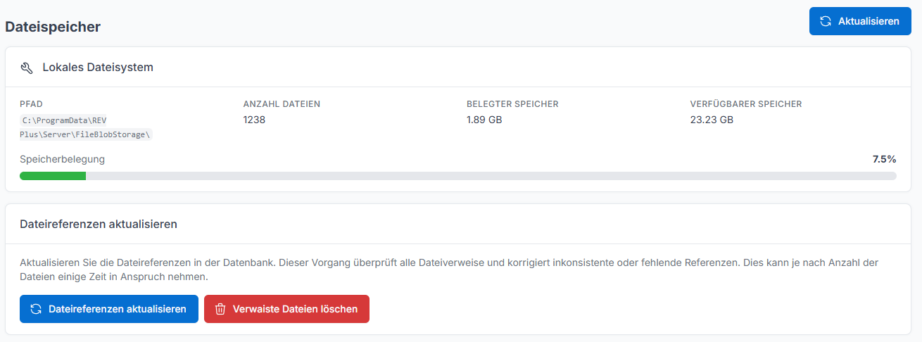Image resolution: width=922 pixels, height=342 pixels.
Task: Click the wrench icon beside Lokales Dateisystem
Action: (27, 68)
